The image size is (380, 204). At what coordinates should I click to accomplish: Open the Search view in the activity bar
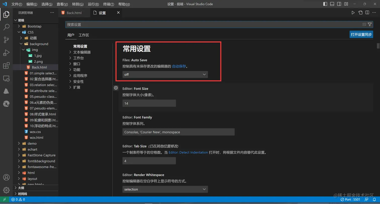point(6,27)
